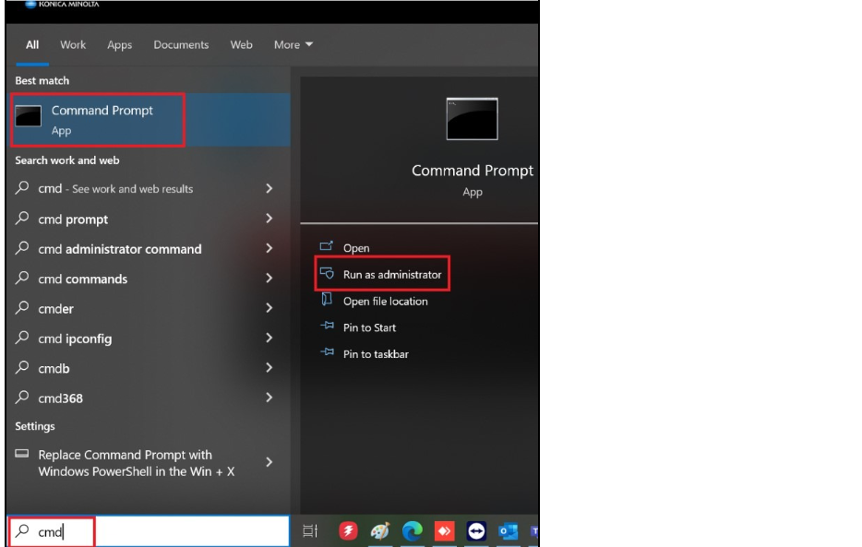Screen dimensions: 862x547
Task: Expand arrow for Replace Command Prompt setting
Action: click(269, 462)
